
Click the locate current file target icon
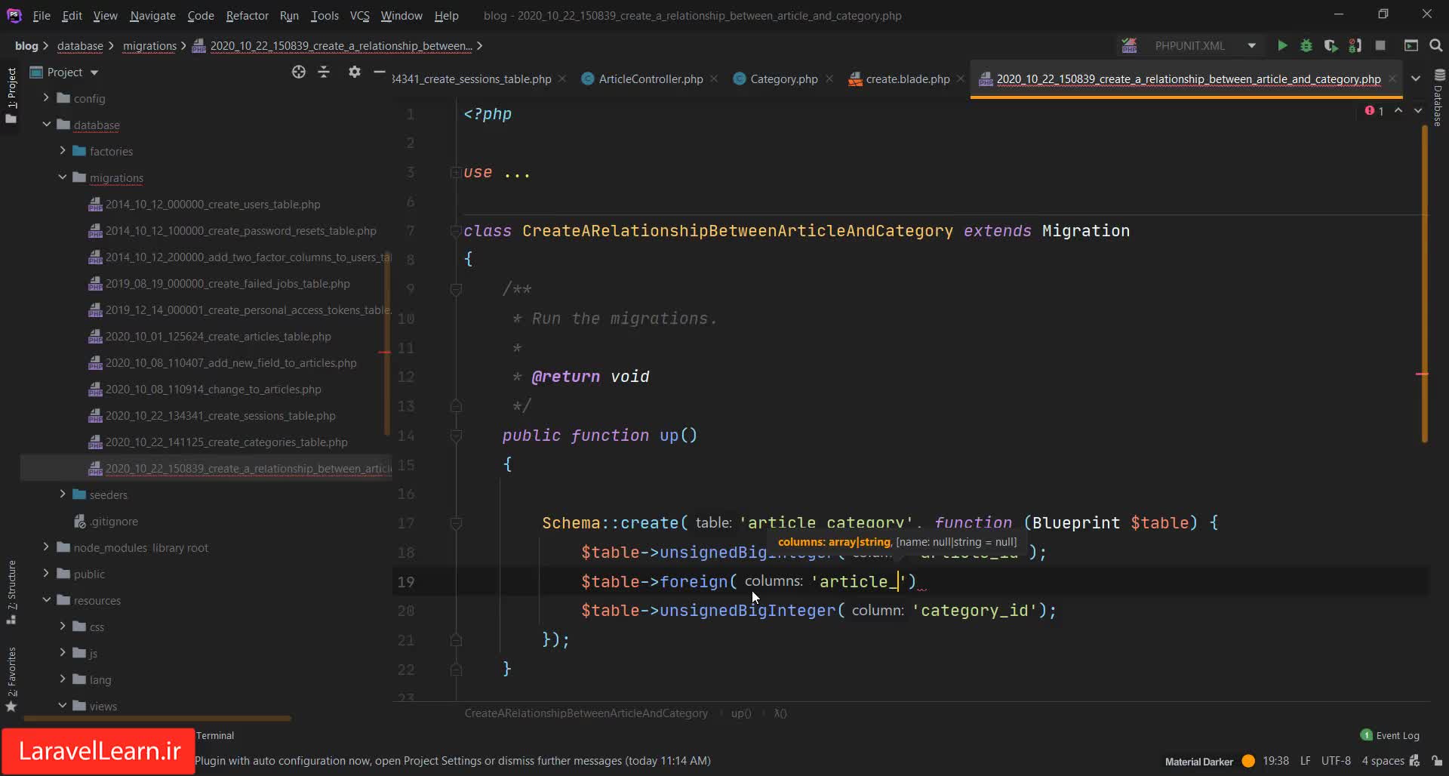coord(299,72)
